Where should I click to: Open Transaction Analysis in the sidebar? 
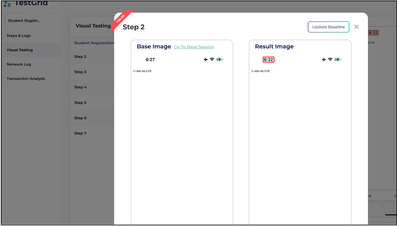point(26,78)
